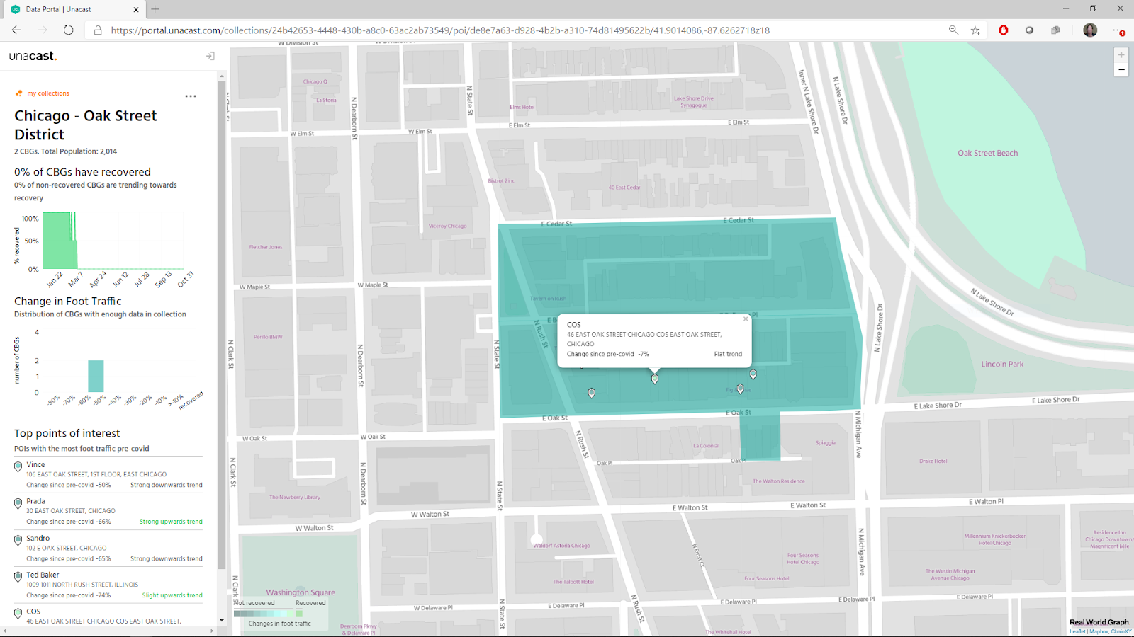1134x637 pixels.
Task: Click Lincoln Park map label
Action: [x=1002, y=364]
